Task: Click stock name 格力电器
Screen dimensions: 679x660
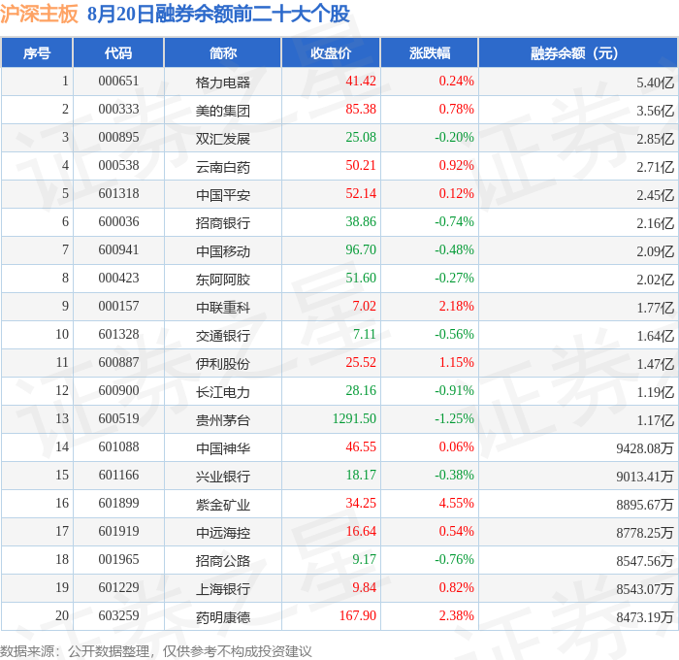Action: tap(222, 82)
